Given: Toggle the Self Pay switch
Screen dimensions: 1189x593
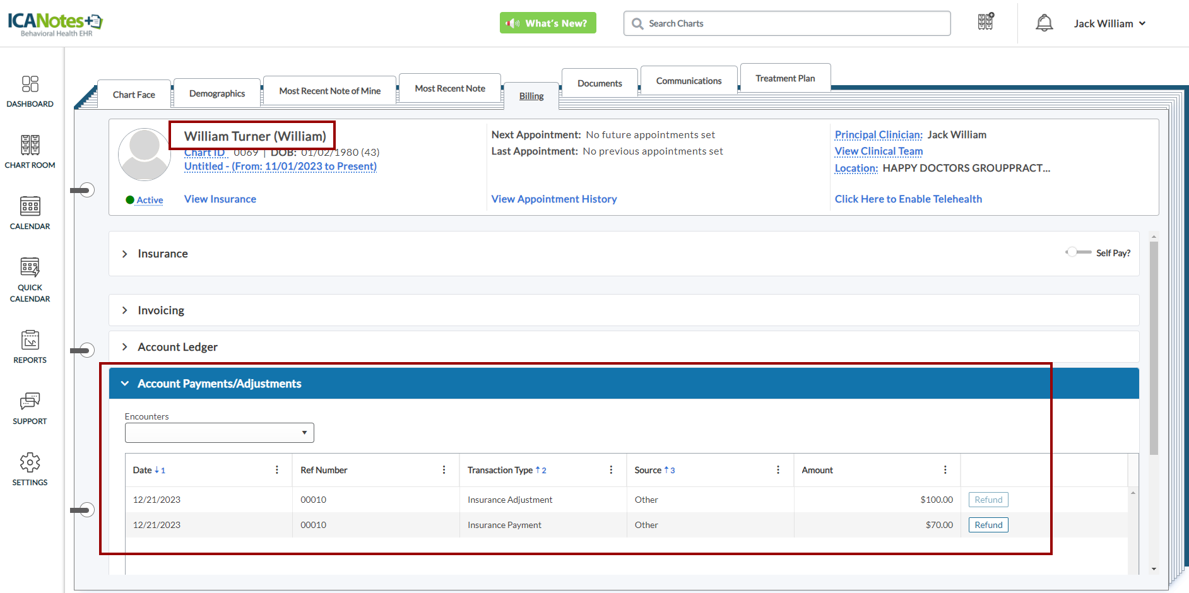Looking at the screenshot, I should [1078, 252].
